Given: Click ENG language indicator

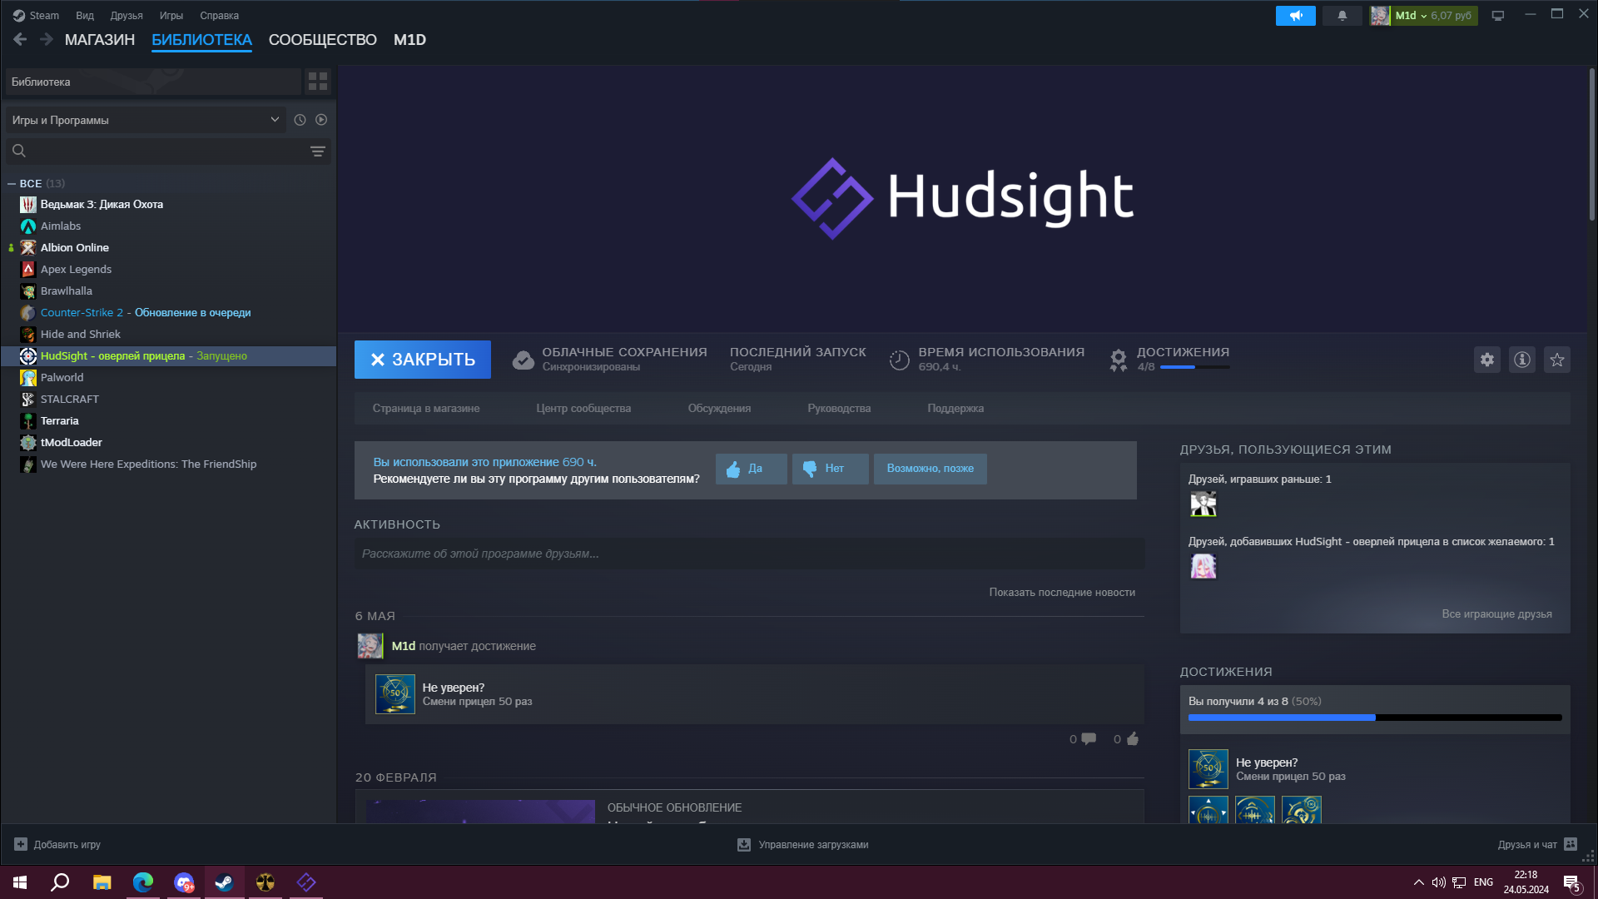Looking at the screenshot, I should (1483, 882).
